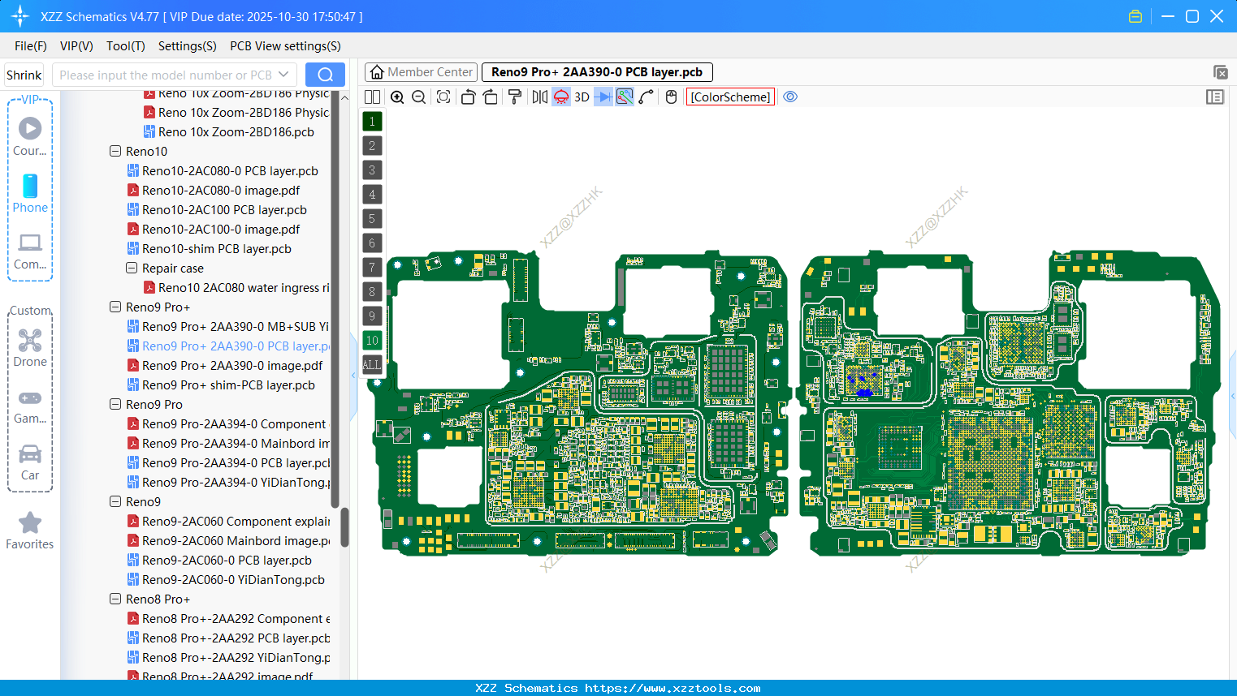The image size is (1237, 696).
Task: Open PCB View settings menu
Action: click(284, 46)
